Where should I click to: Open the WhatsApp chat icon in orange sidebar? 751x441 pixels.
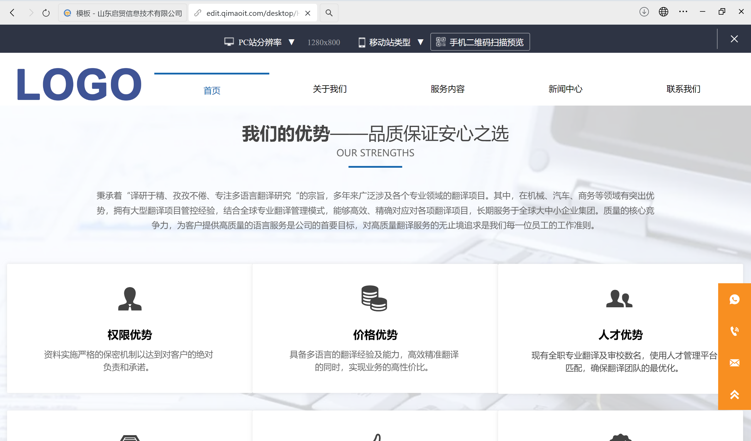(735, 300)
